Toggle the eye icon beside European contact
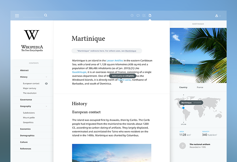Viewport: 237px width, 162px height. pos(47,84)
